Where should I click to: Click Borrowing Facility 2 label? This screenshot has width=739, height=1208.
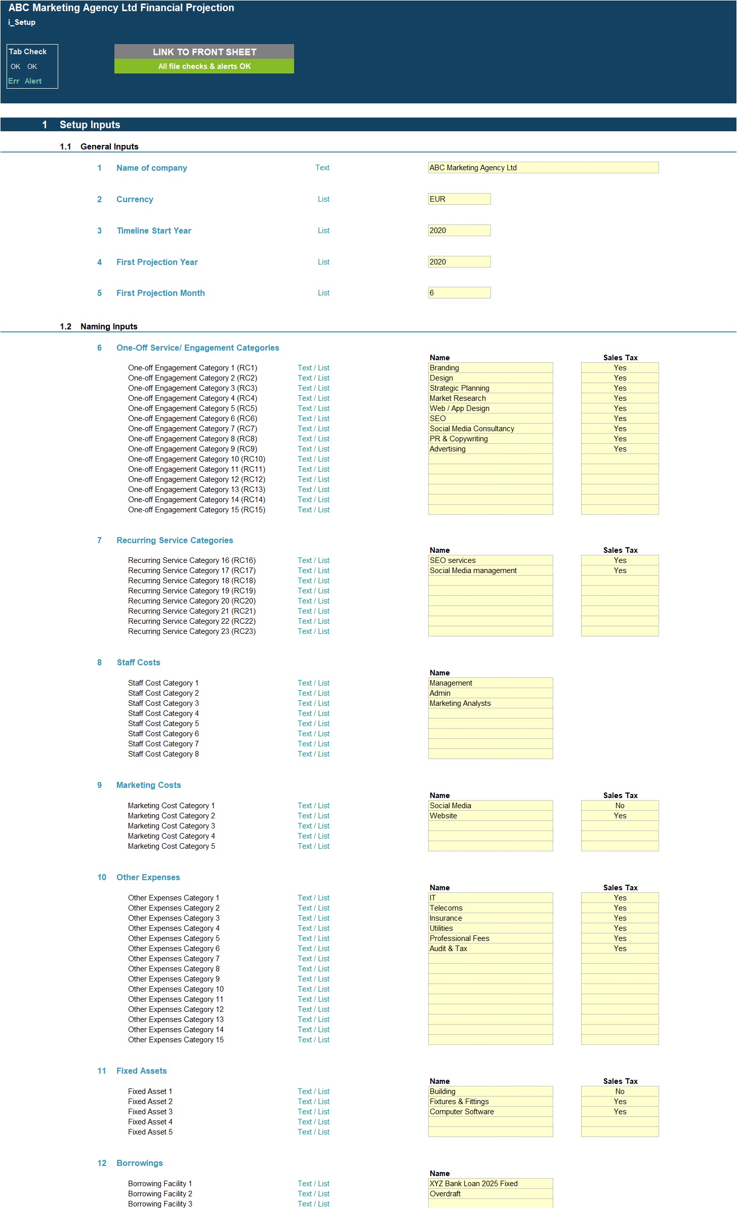(x=160, y=1194)
